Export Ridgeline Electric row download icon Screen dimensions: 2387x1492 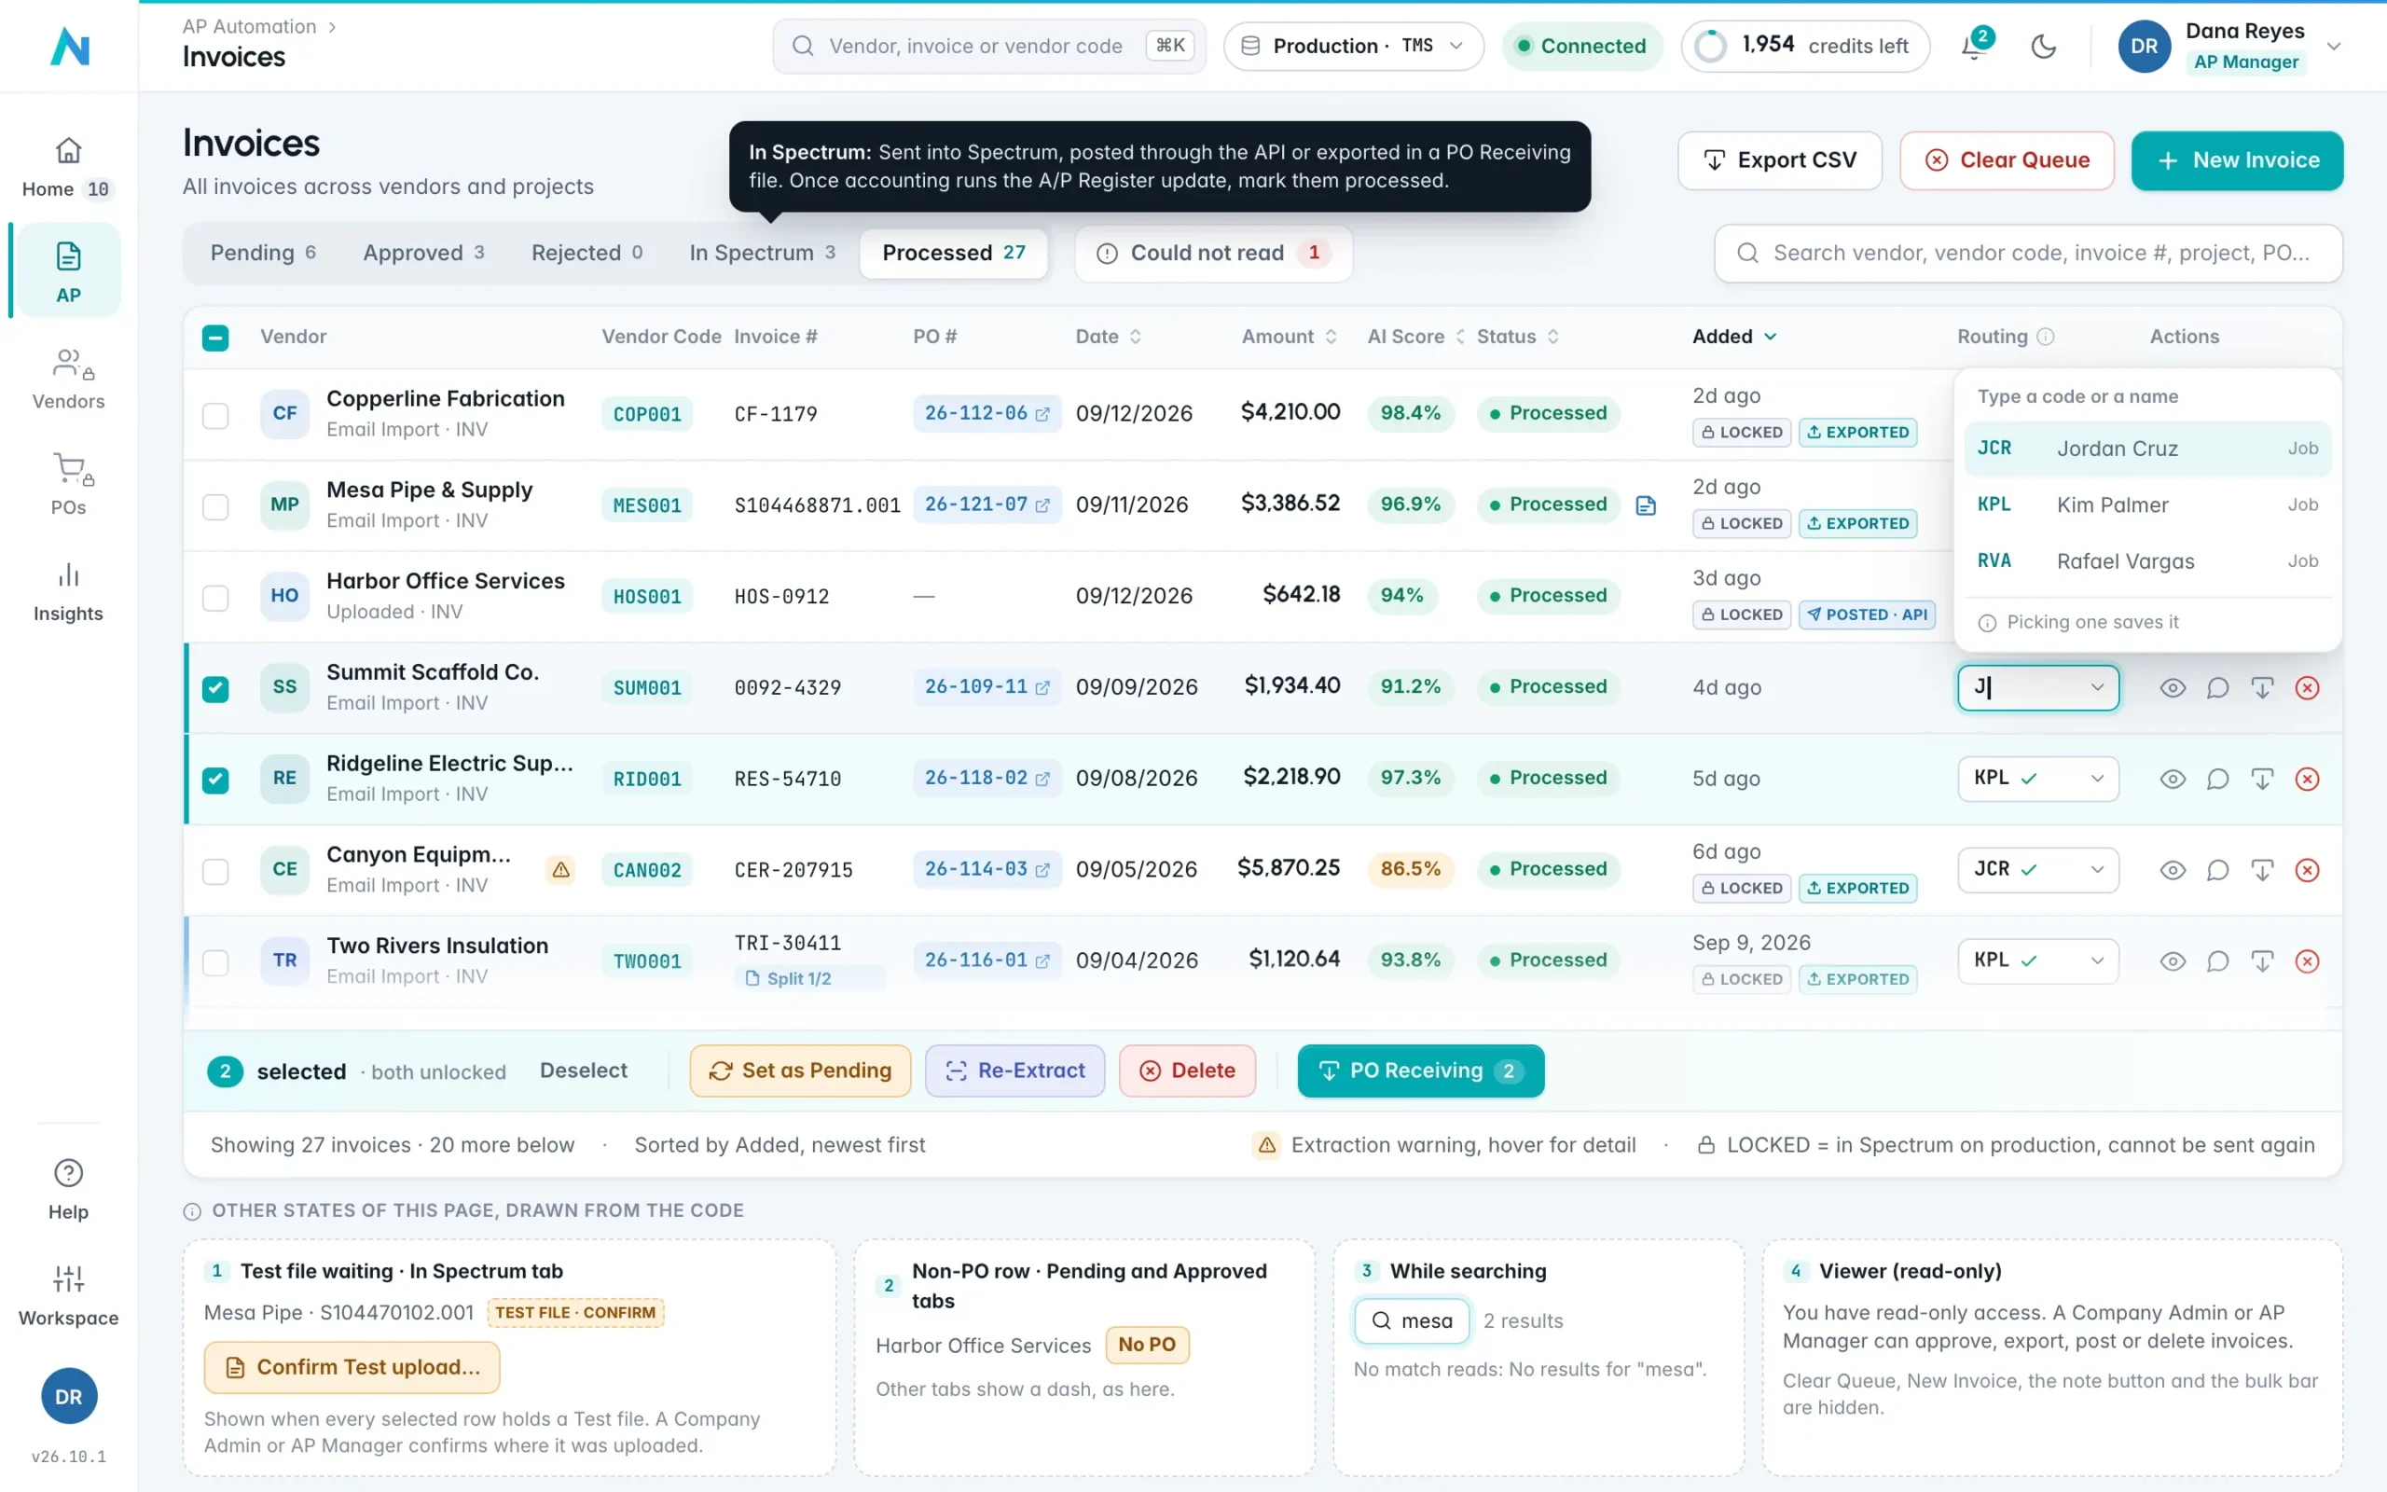[2262, 779]
